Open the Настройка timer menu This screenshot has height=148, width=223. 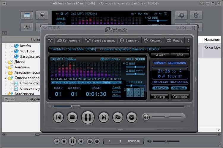click(x=179, y=82)
